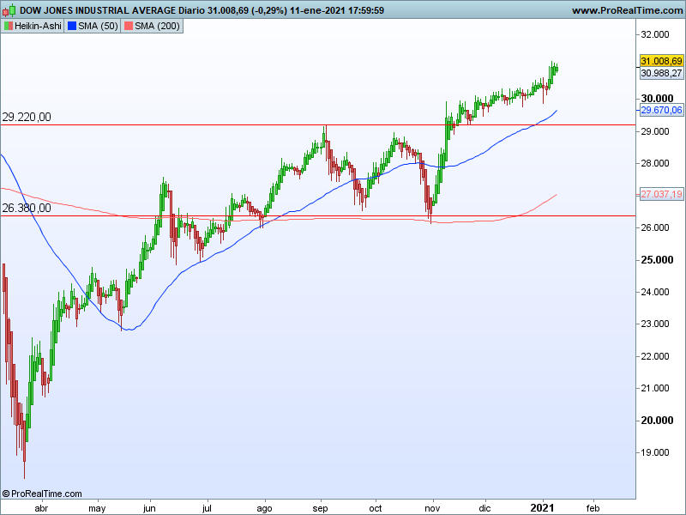The image size is (686, 515).
Task: Click the 30.988,27 price tag
Action: tap(661, 73)
